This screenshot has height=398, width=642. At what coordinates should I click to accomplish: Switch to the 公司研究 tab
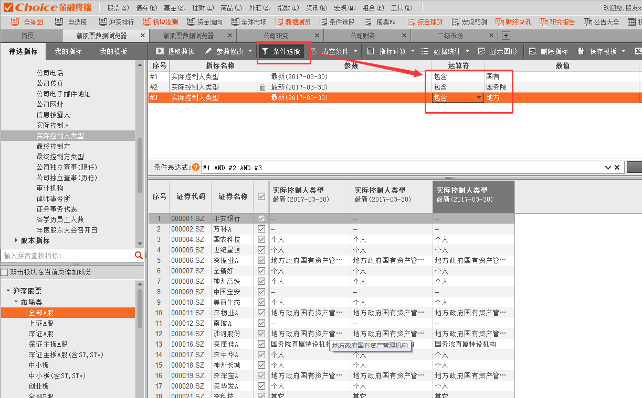[276, 36]
